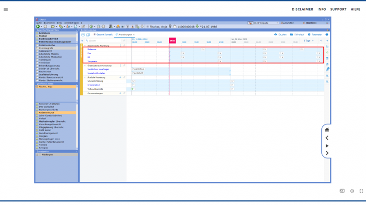The width and height of the screenshot is (366, 205).
Task: Click the home icon in side navigation
Action: 327,129
